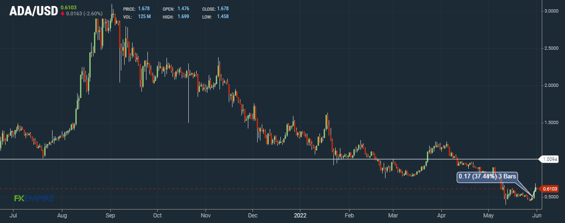Click the PRICE value 1.678

pos(145,9)
